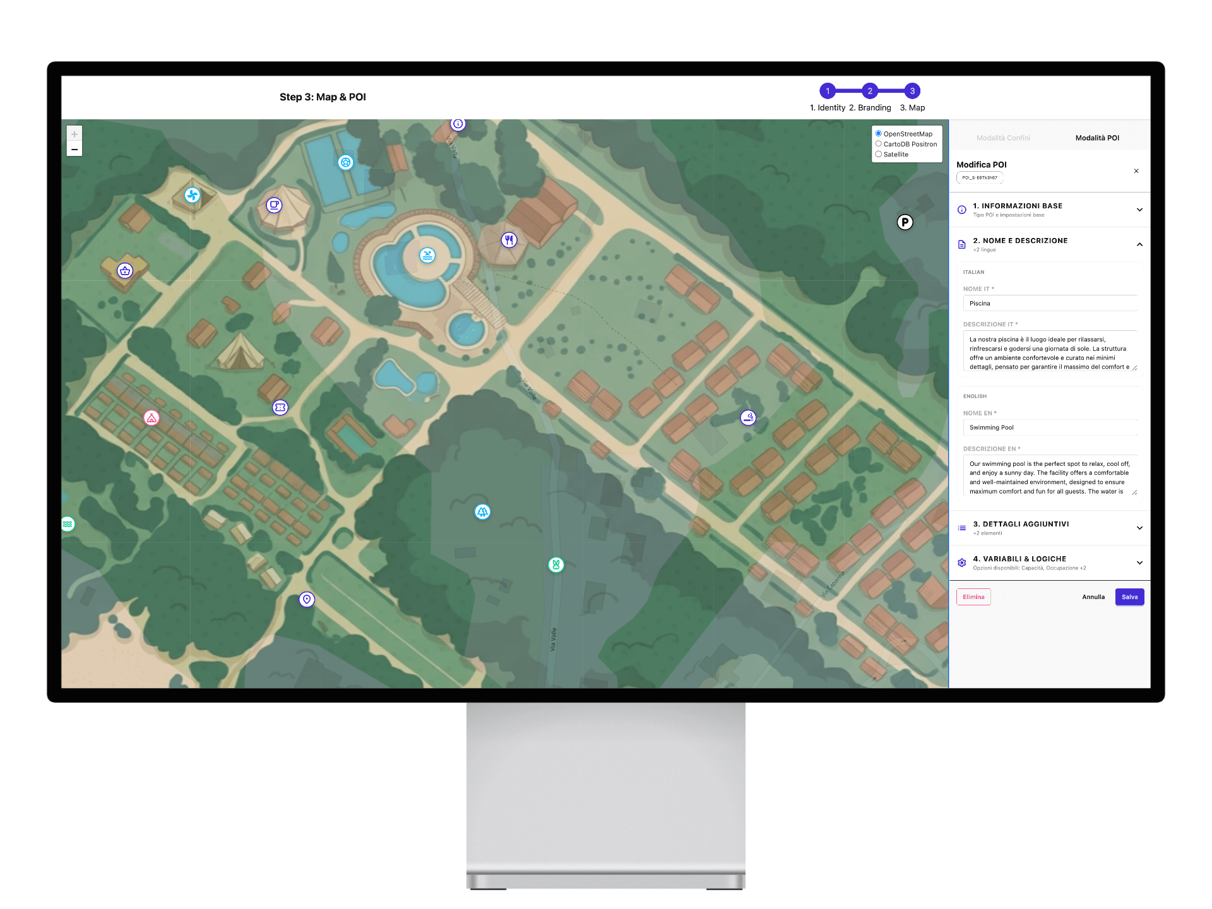The image size is (1212, 909).
Task: Click the pine trees forest marker
Action: (x=482, y=512)
